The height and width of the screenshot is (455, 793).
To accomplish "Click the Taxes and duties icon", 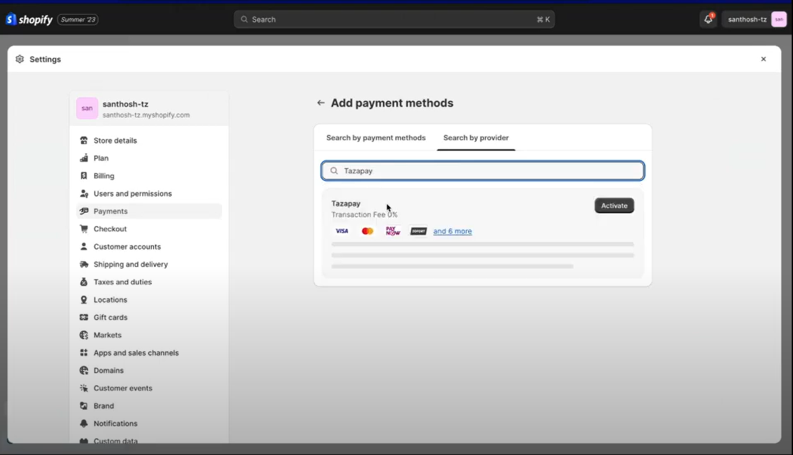I will 84,282.
